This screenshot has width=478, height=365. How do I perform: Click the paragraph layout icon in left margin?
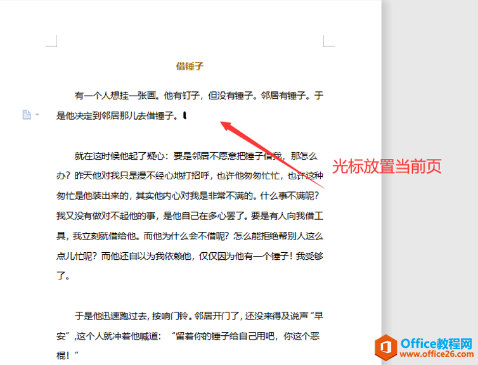click(x=27, y=115)
